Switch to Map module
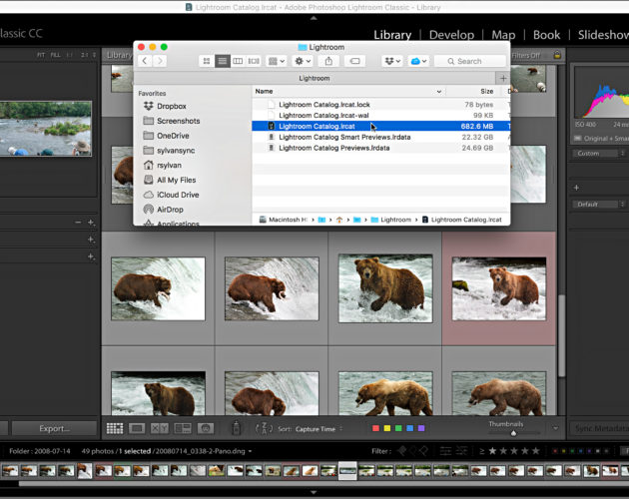The height and width of the screenshot is (499, 629). [x=503, y=35]
